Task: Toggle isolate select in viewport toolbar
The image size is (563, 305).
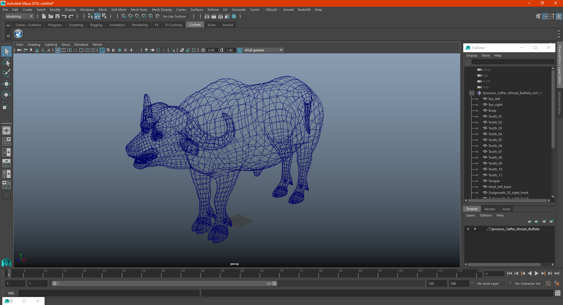Action: pos(173,50)
